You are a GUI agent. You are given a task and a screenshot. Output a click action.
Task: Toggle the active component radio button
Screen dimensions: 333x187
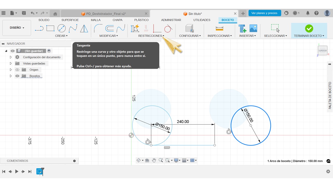49,51
